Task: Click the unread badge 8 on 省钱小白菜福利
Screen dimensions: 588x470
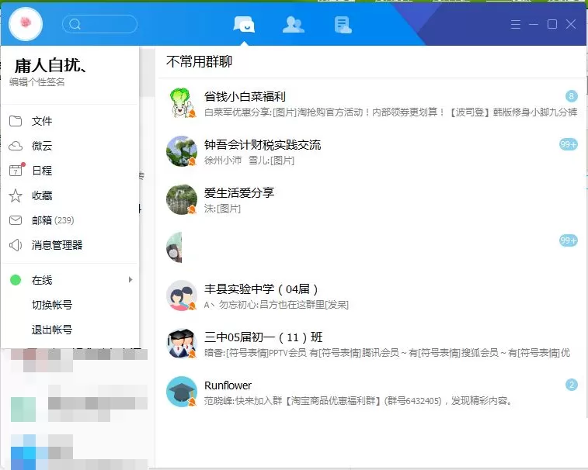Action: 571,96
